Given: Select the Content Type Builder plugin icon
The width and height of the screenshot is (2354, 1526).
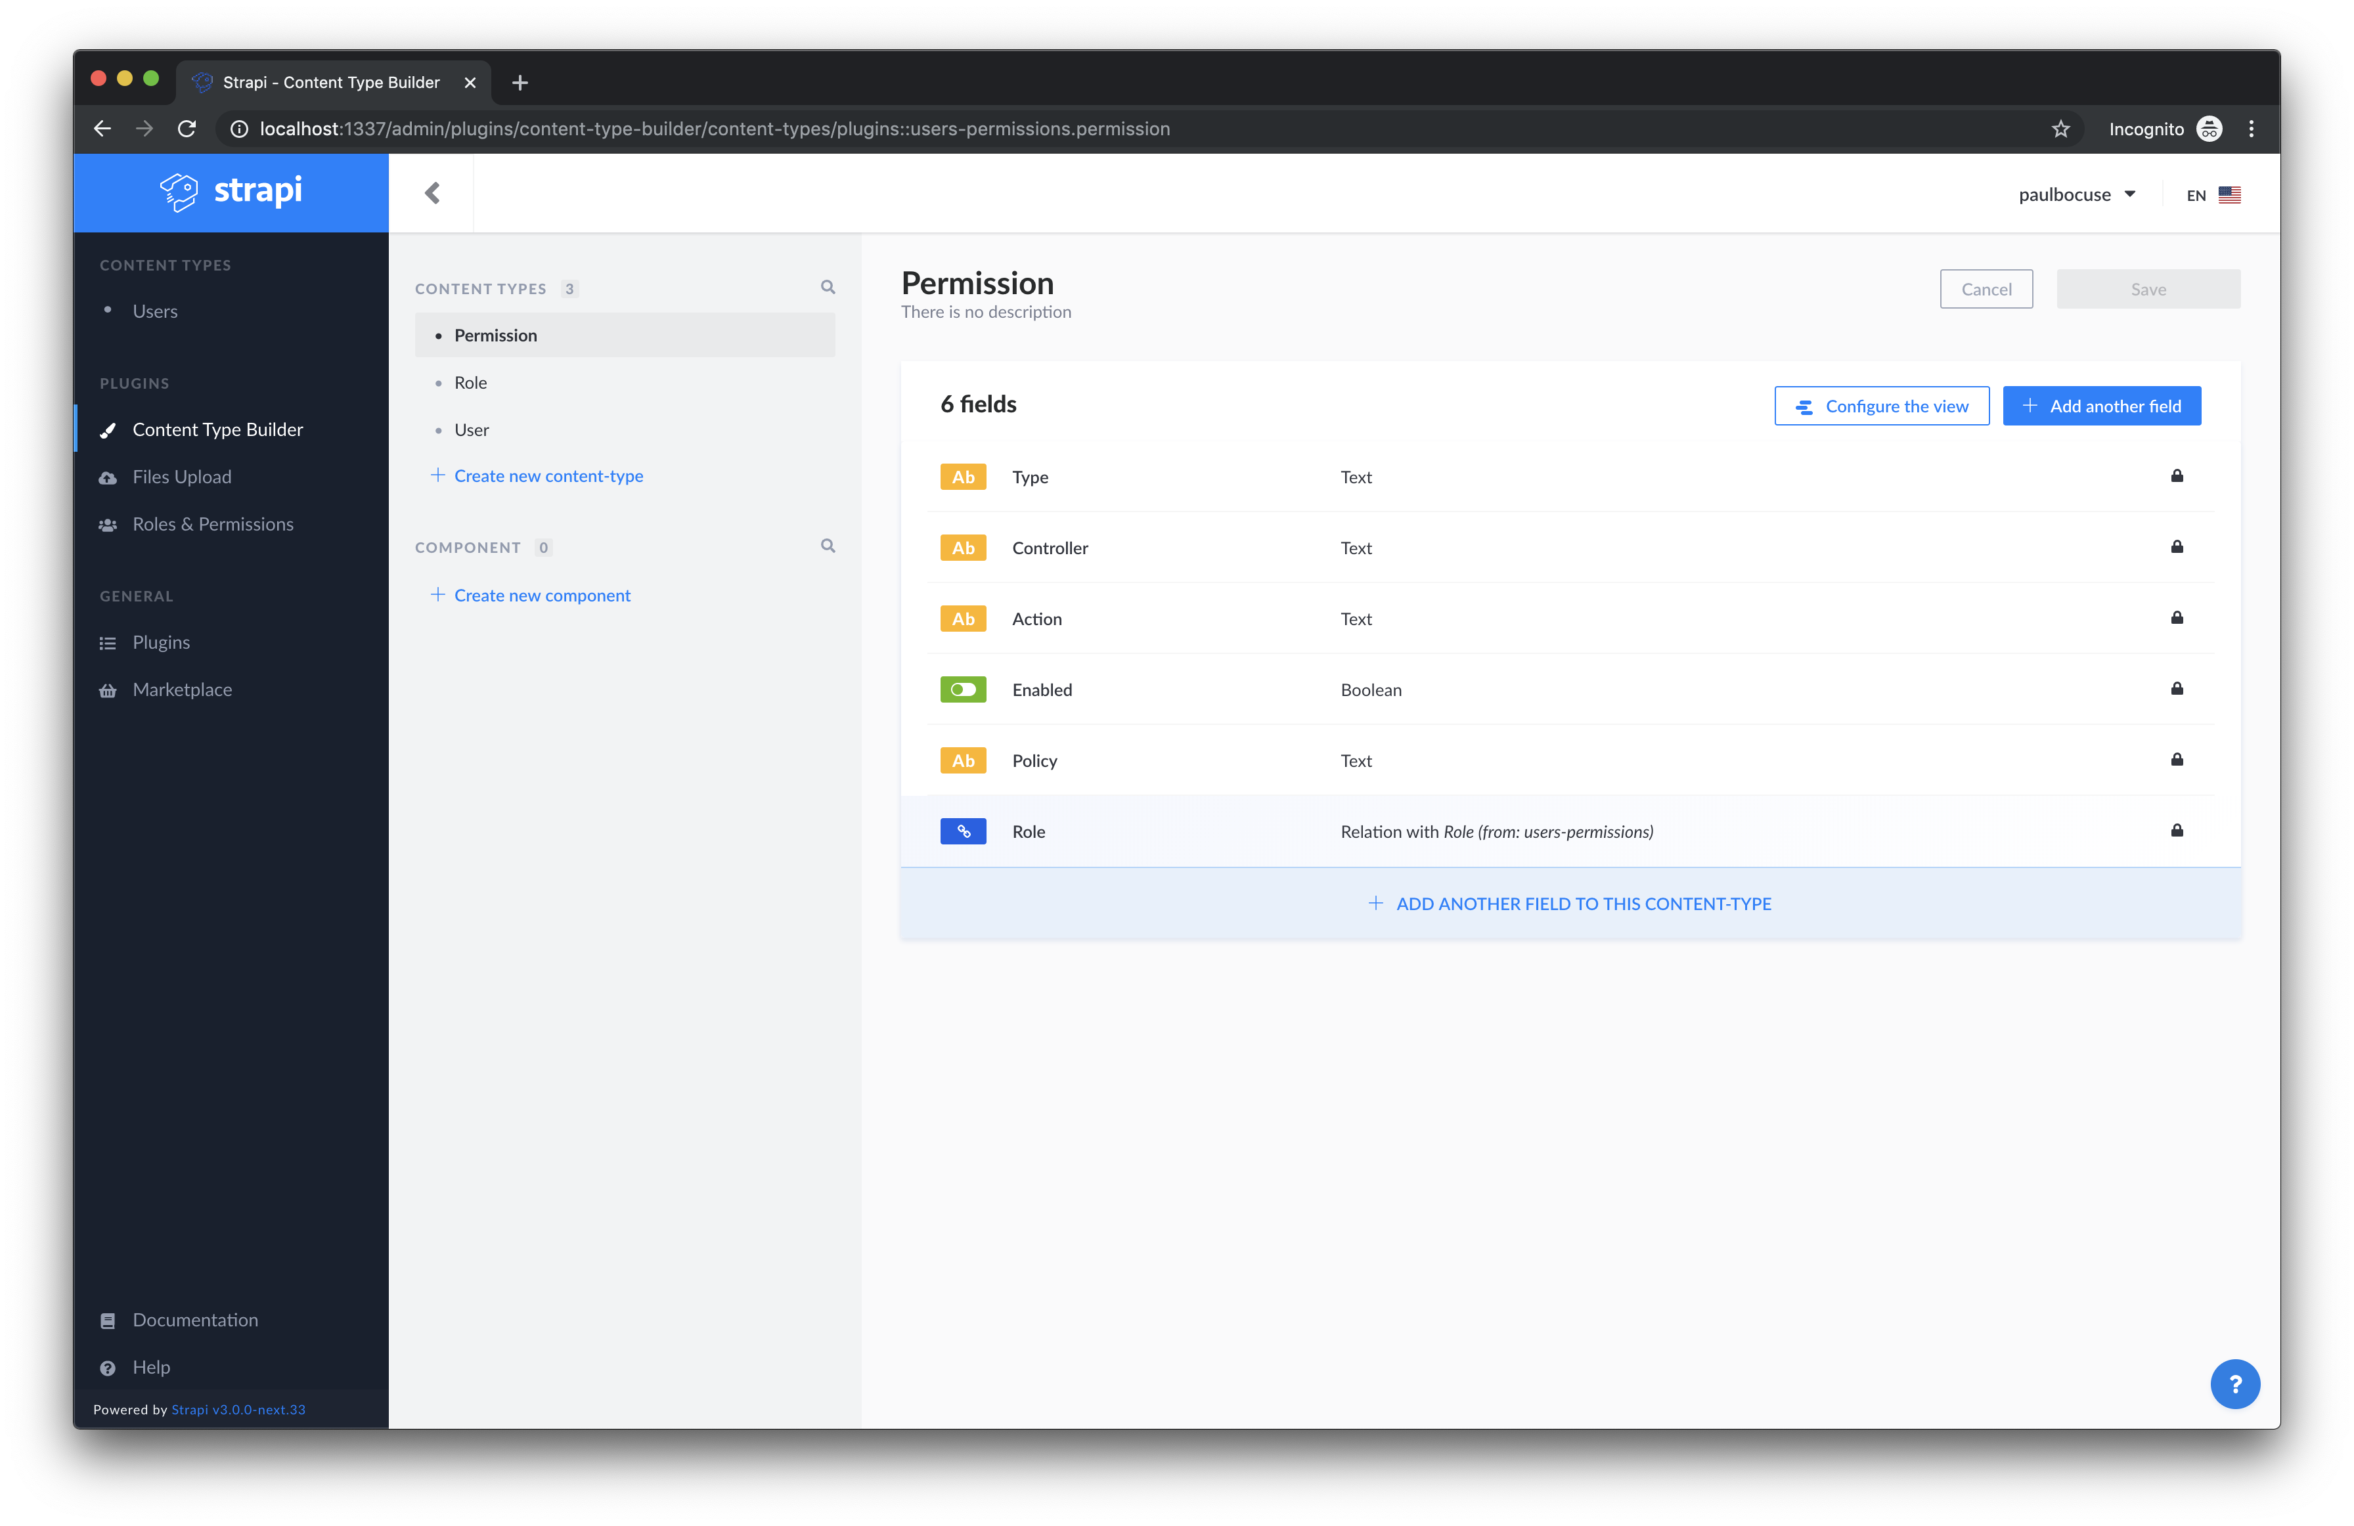Looking at the screenshot, I should tap(108, 429).
